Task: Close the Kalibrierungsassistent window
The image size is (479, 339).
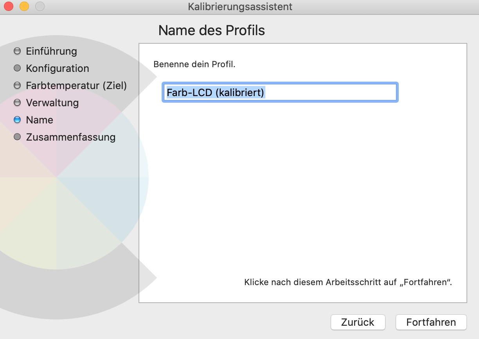Action: (9, 6)
